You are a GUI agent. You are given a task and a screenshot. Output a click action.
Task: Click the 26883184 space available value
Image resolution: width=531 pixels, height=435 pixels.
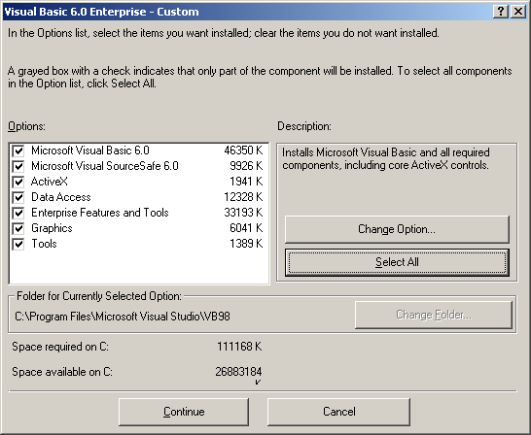[x=238, y=372]
